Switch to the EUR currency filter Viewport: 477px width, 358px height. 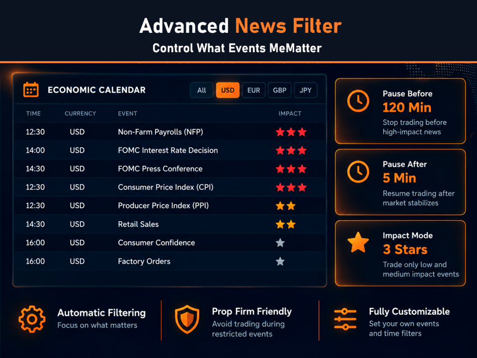tap(253, 90)
